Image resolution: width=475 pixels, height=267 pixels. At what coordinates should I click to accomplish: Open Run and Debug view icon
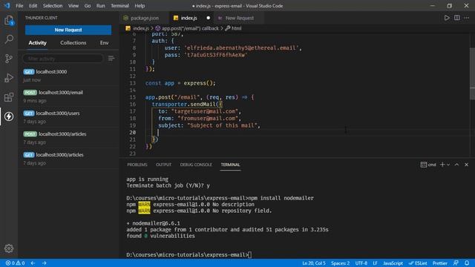coord(9,78)
